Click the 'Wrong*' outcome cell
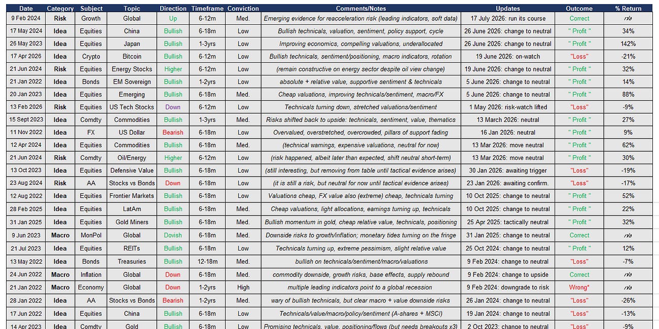 579,287
